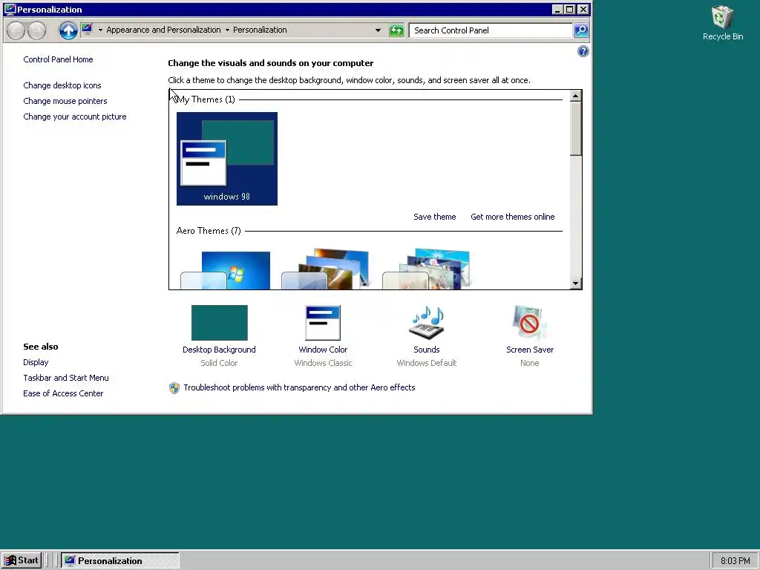
Task: Maximize the Personalization window
Action: point(570,9)
